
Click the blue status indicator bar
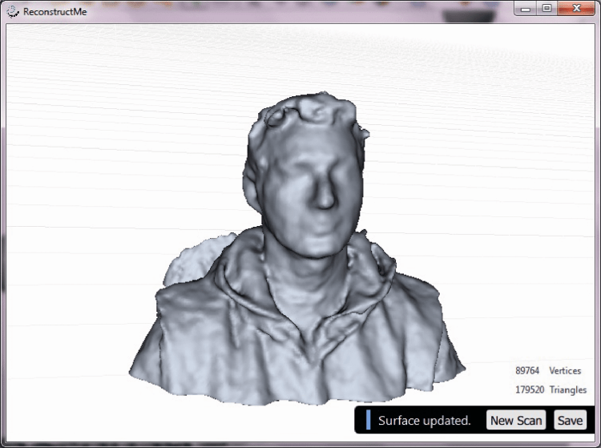point(368,420)
